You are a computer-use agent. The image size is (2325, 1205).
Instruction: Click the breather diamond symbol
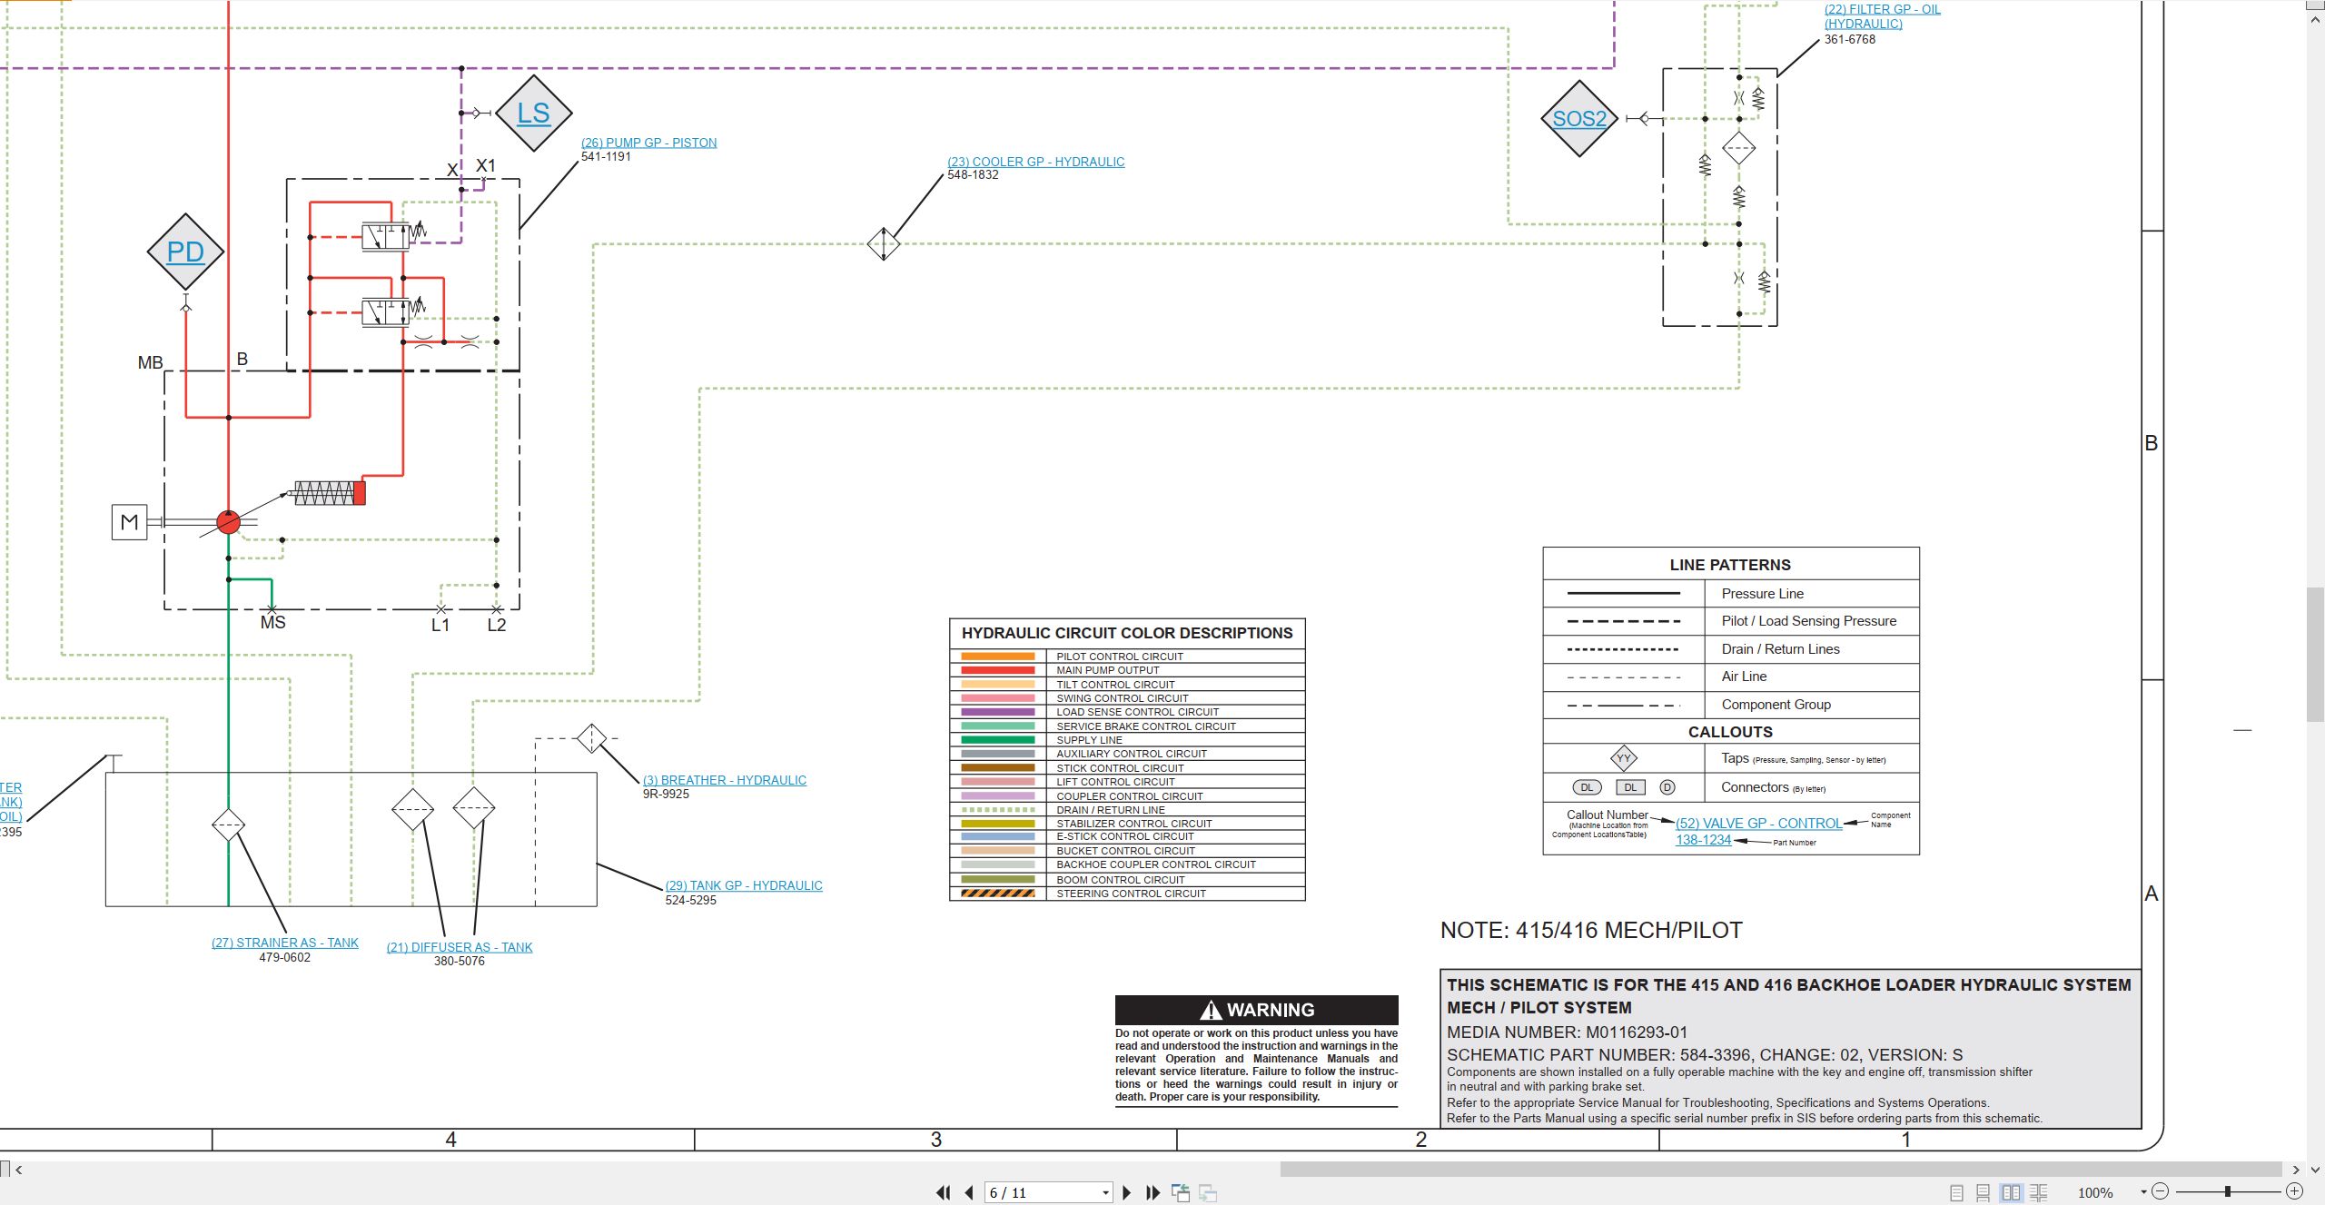pos(591,738)
